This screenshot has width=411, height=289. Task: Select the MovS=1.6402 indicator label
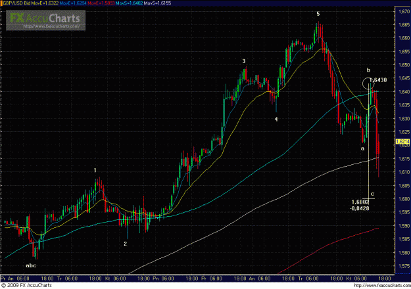[x=130, y=3]
